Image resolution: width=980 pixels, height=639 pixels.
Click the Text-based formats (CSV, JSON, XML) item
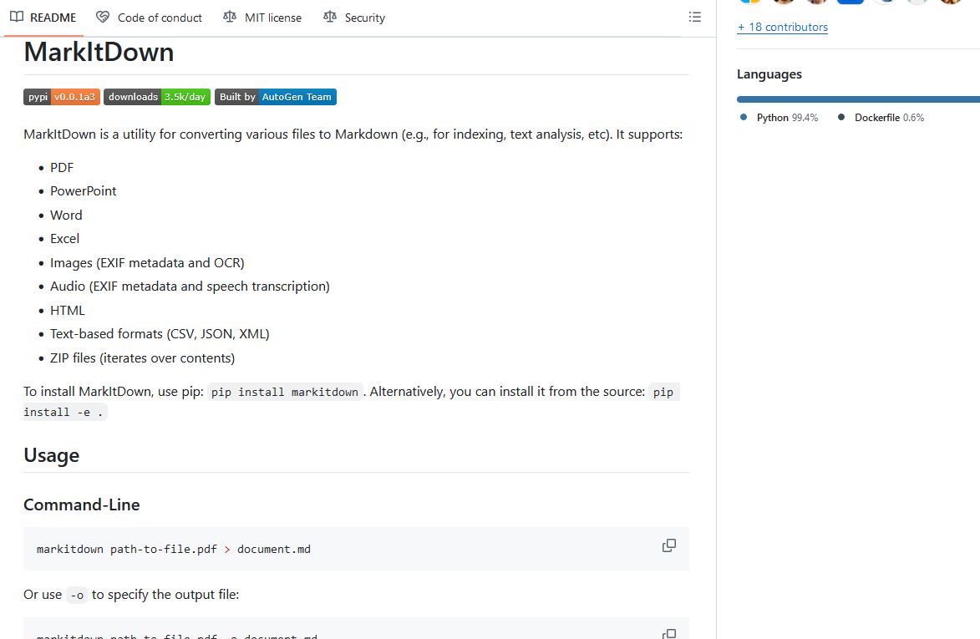click(160, 334)
